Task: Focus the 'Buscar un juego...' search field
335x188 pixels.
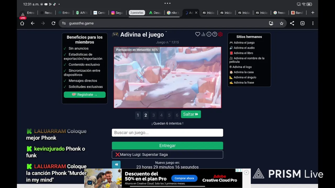Action: point(167,133)
